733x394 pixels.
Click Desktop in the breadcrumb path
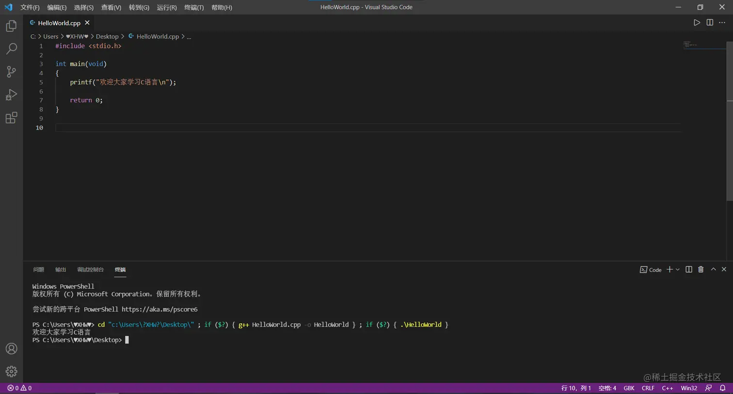pyautogui.click(x=107, y=36)
